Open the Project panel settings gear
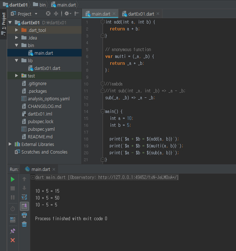Screen dimensions: 236x251 (68, 14)
